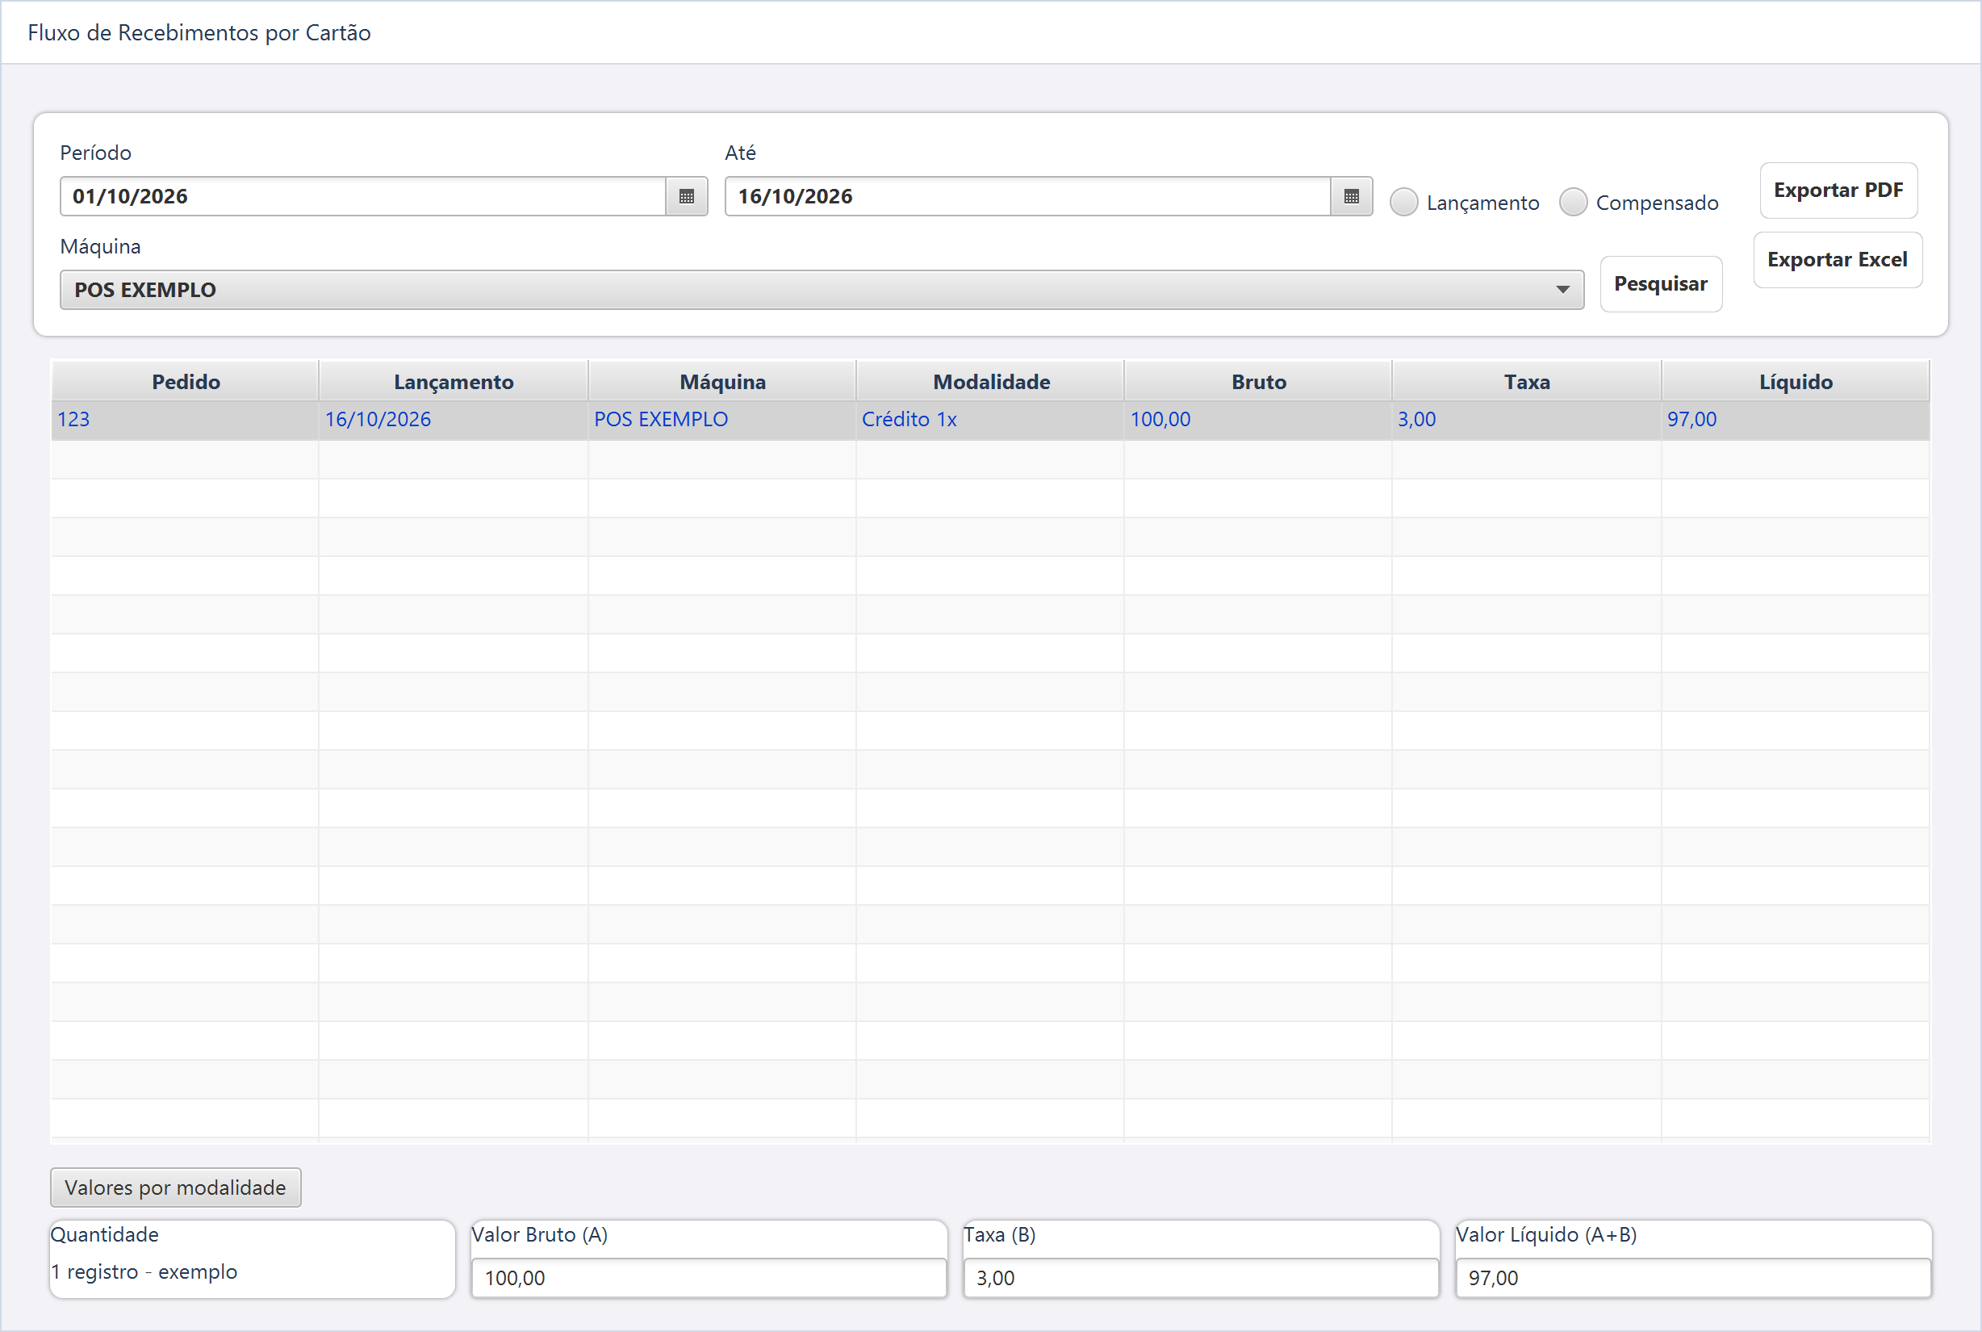This screenshot has width=1982, height=1332.
Task: Click the Líquido cell 97,00 in row
Action: 1796,420
